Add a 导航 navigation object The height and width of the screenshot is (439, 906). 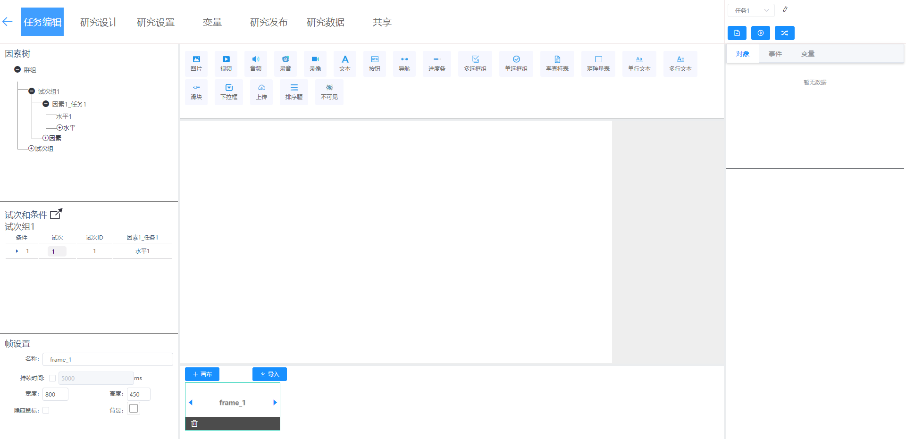coord(404,64)
